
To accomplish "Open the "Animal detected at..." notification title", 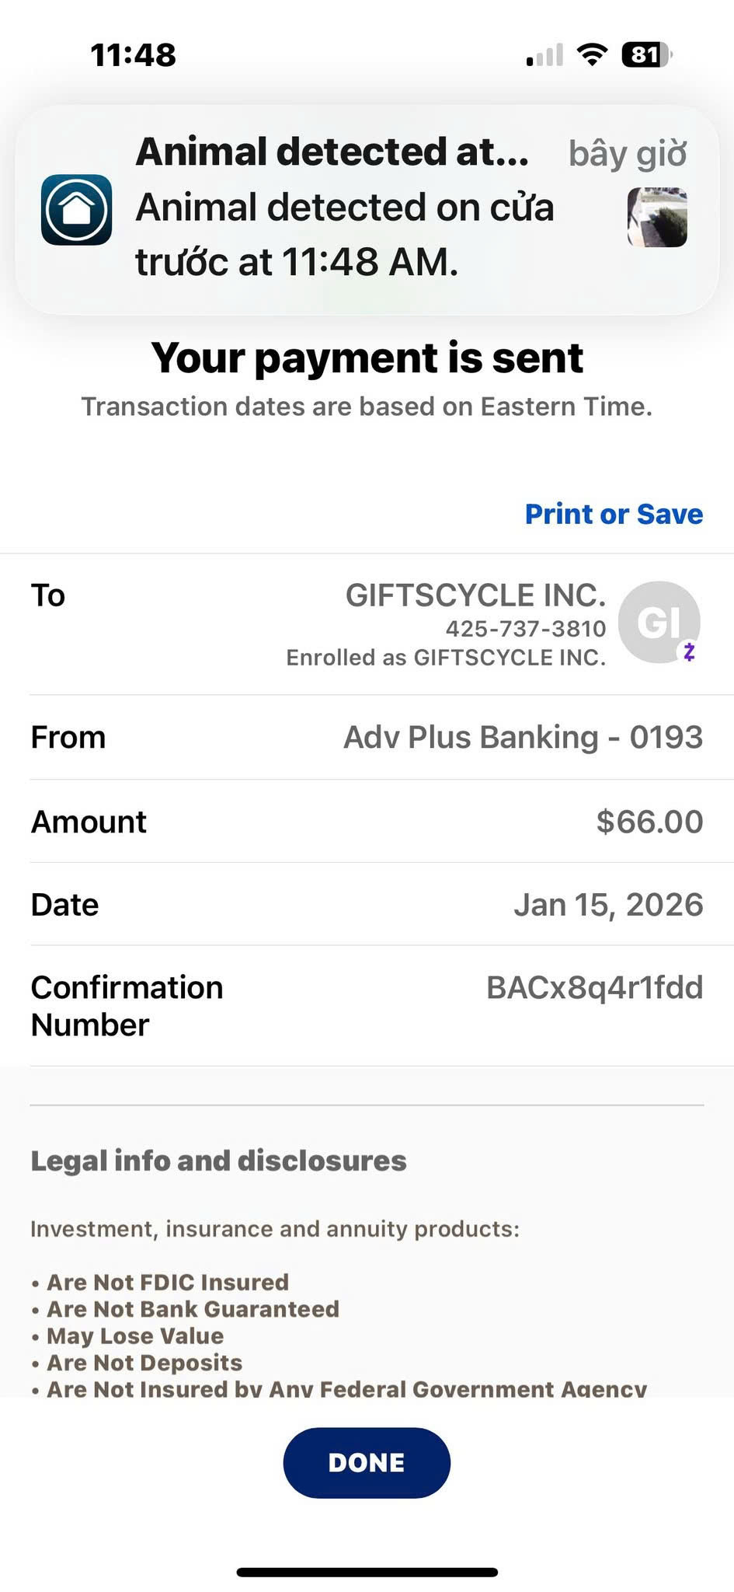I will click(332, 152).
